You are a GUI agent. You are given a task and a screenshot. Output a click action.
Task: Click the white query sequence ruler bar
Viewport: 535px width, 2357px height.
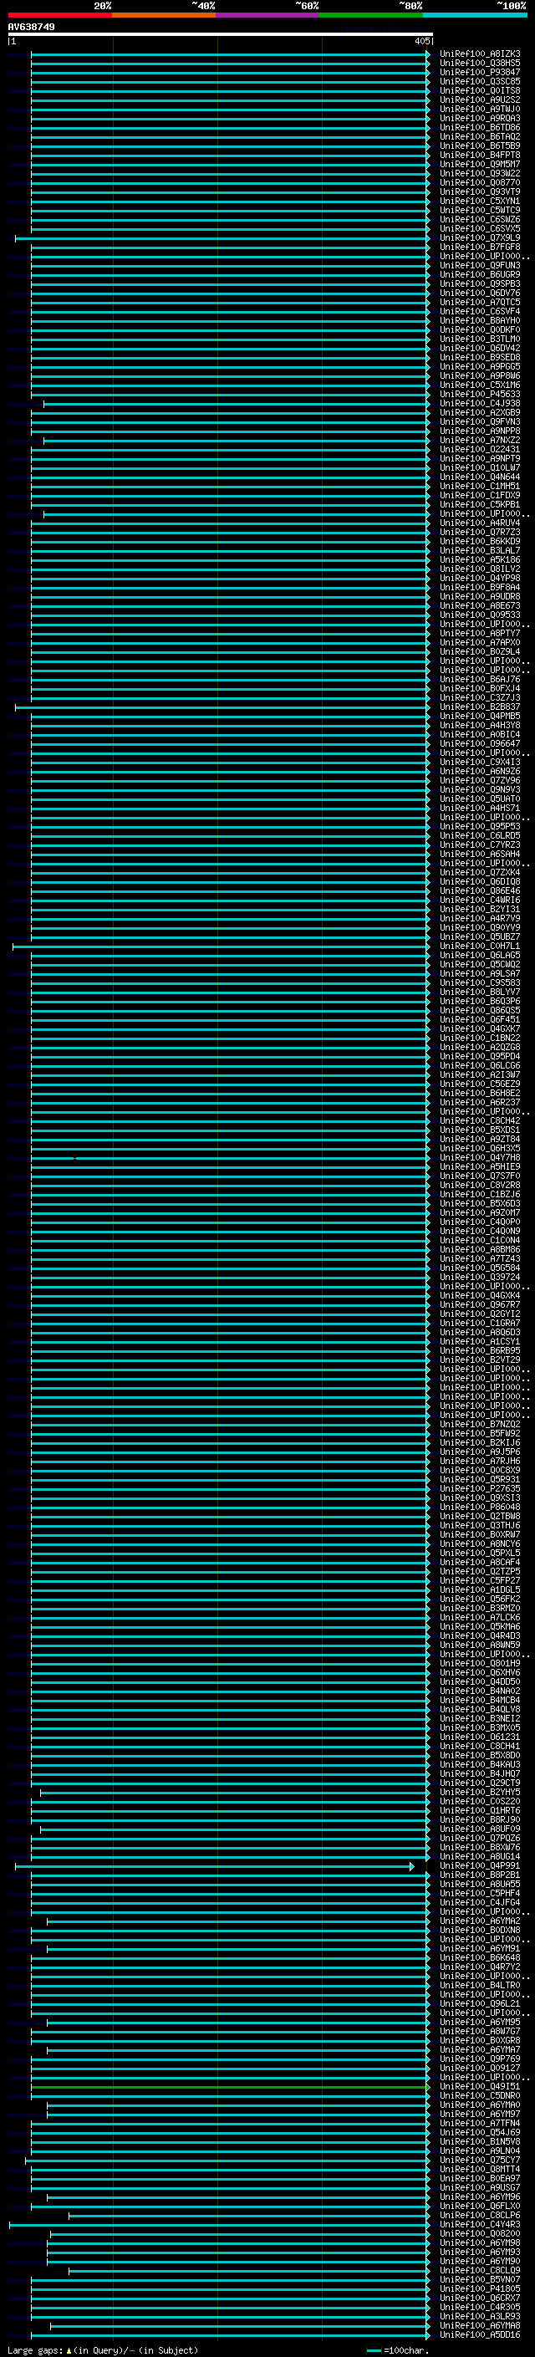click(x=220, y=35)
